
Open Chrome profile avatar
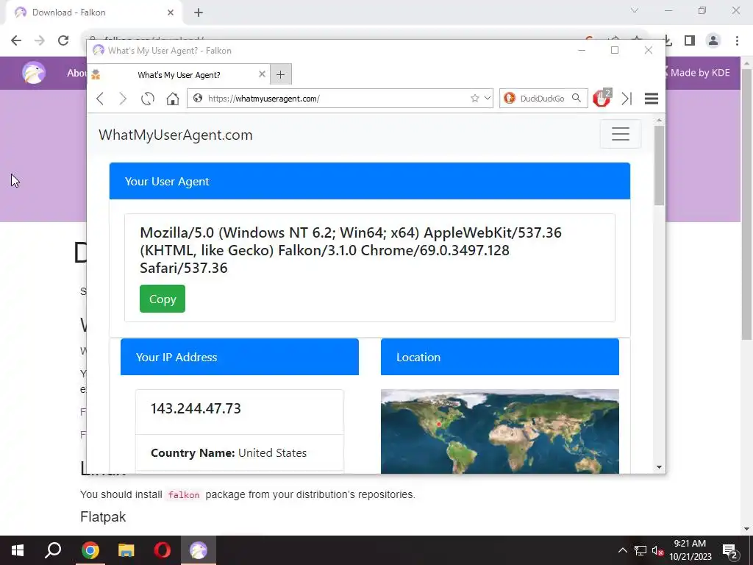[x=713, y=40]
